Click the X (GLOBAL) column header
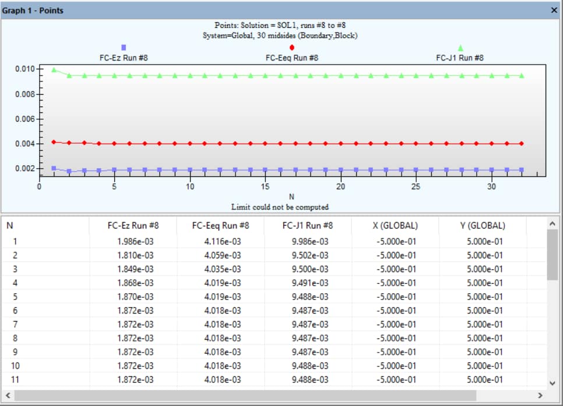Screen dimensions: 563x406 pyautogui.click(x=395, y=226)
